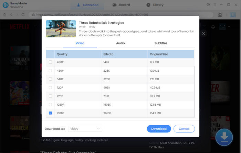241x153 pixels.
Task: Close the dialog with the X icon
Action: (203, 34)
